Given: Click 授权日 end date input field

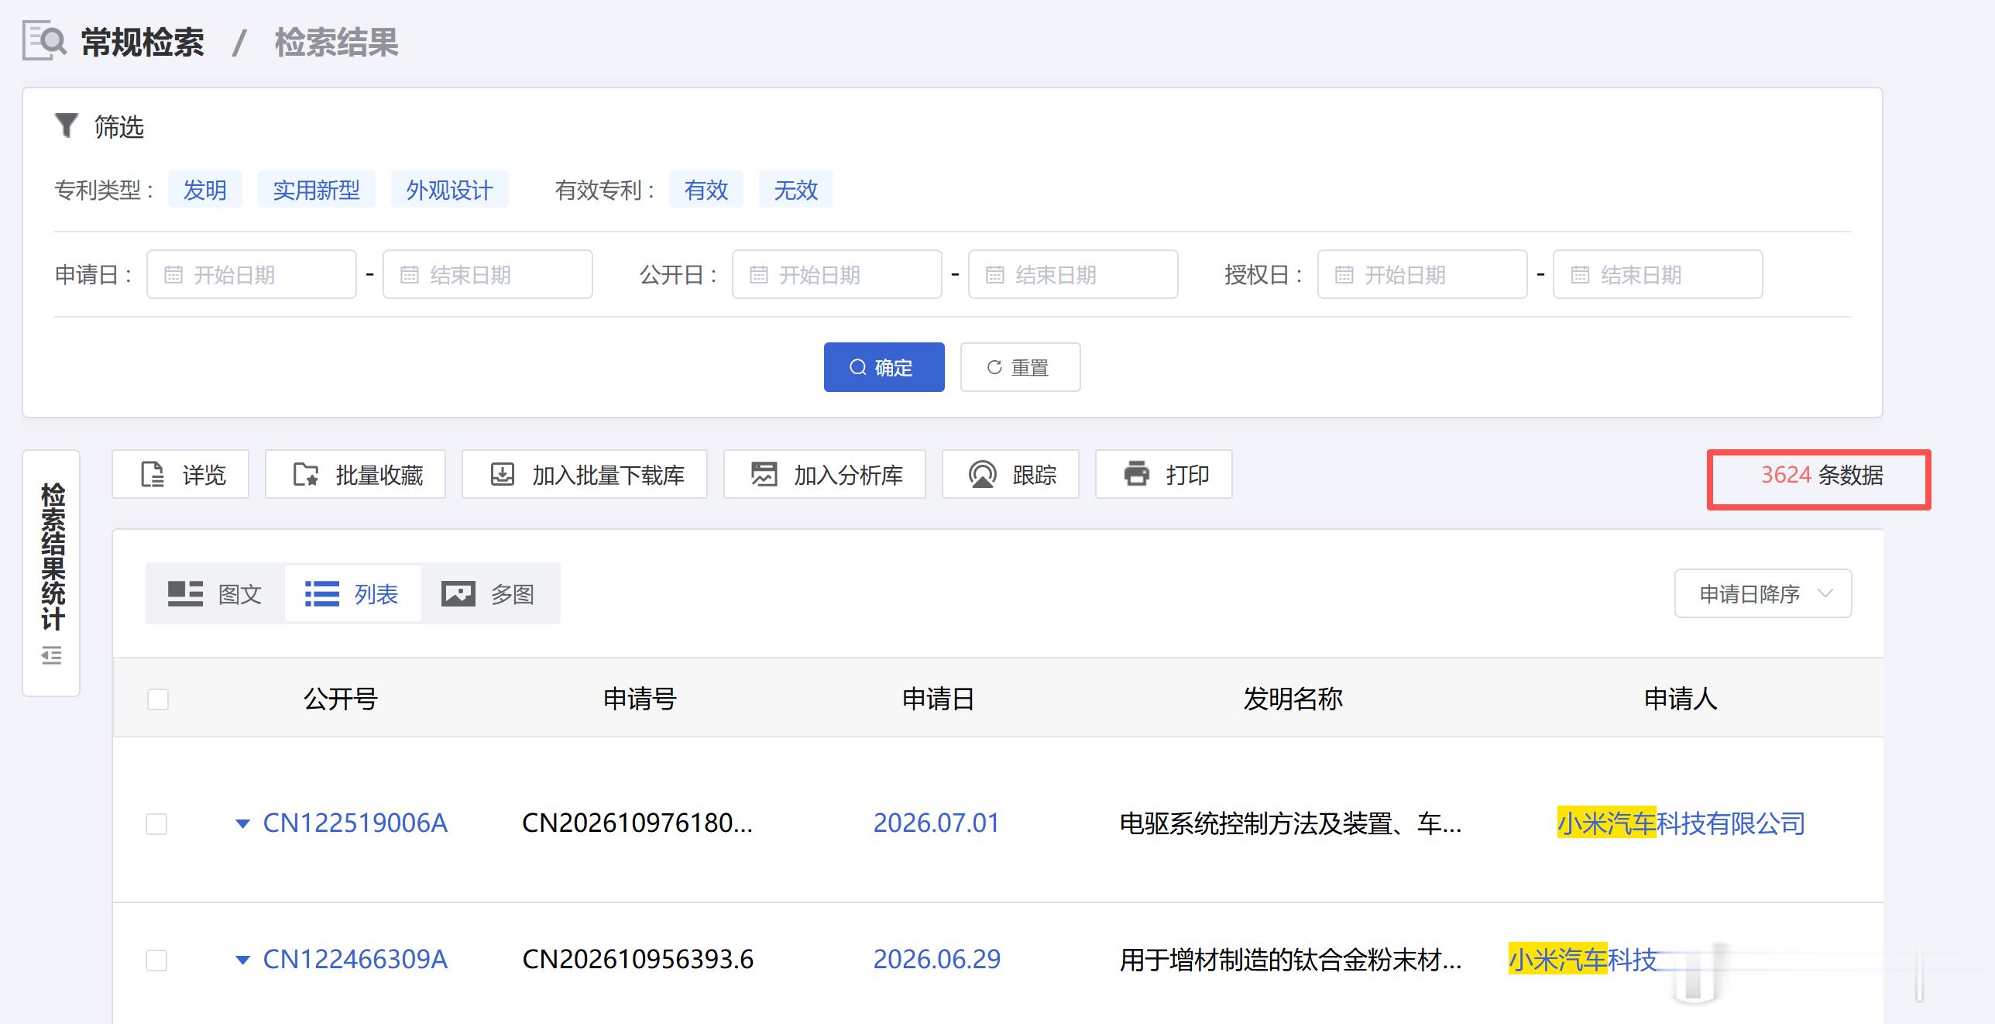Looking at the screenshot, I should [1658, 274].
